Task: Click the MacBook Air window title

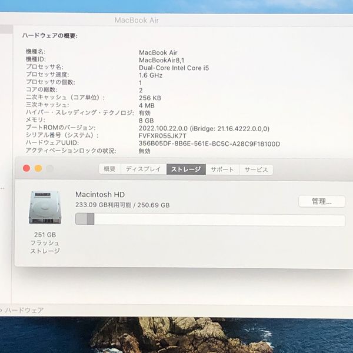Action: 137,20
